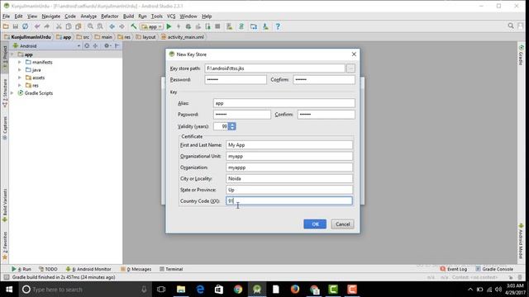Run app with green play icon
This screenshot has height=297, width=529.
tap(169, 26)
